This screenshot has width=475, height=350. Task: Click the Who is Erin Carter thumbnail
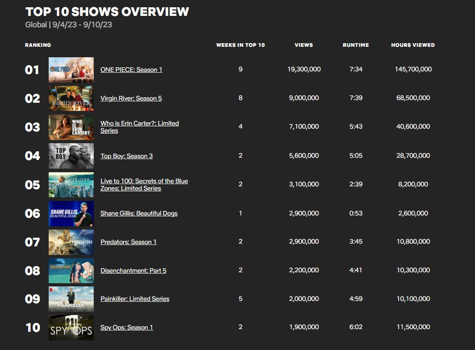[x=71, y=127]
